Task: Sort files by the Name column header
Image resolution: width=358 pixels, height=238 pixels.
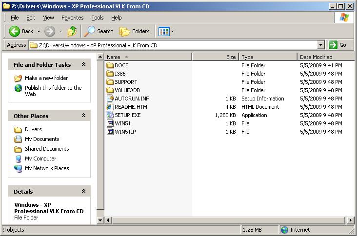Action: click(x=148, y=57)
